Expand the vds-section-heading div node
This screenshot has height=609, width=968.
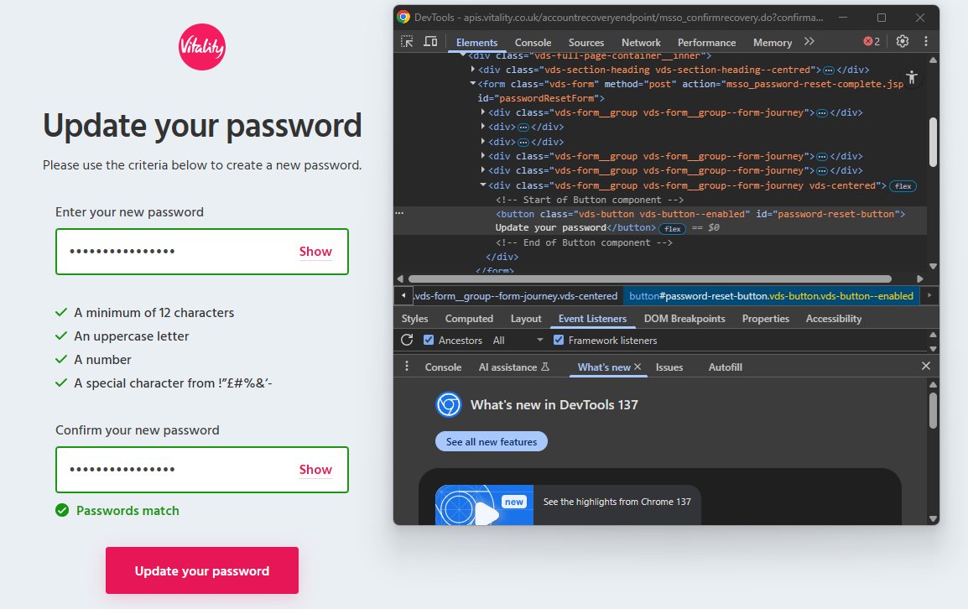pyautogui.click(x=473, y=69)
